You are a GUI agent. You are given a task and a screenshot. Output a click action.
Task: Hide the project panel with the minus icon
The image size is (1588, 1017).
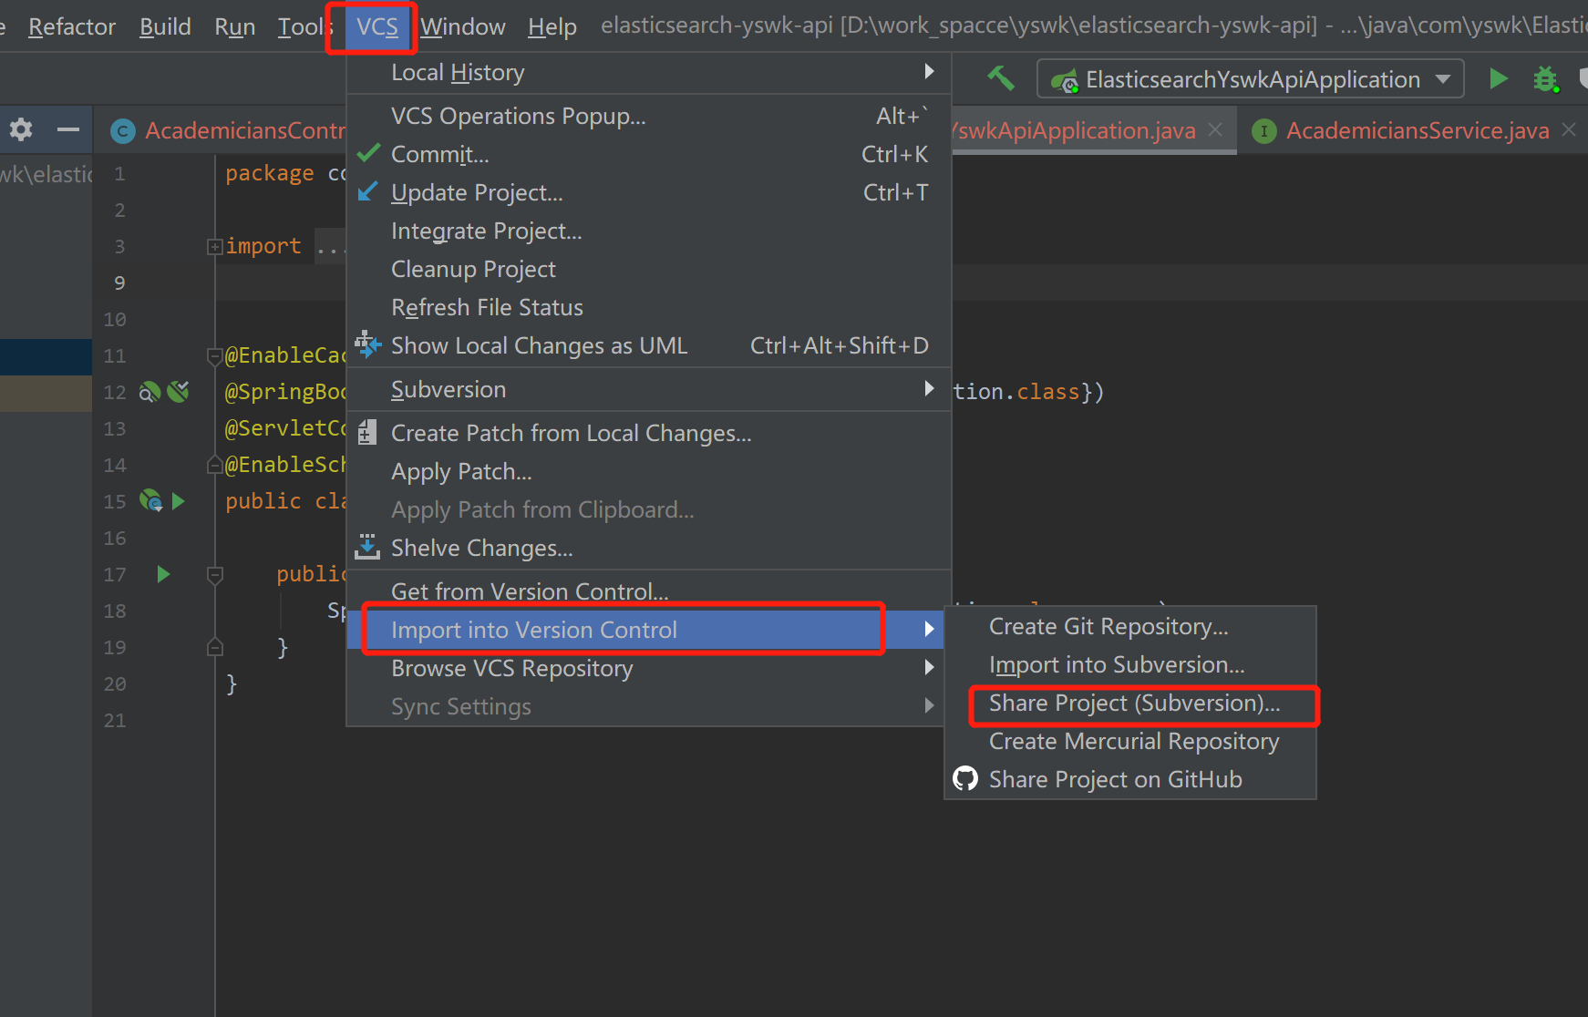(x=68, y=129)
